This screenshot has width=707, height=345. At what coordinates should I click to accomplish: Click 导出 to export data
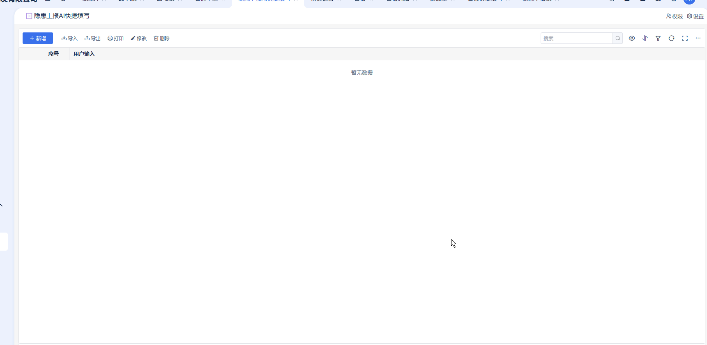[92, 38]
